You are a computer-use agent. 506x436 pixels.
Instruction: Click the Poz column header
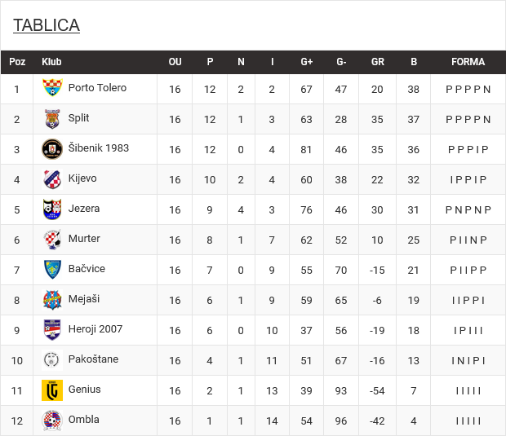click(x=17, y=62)
